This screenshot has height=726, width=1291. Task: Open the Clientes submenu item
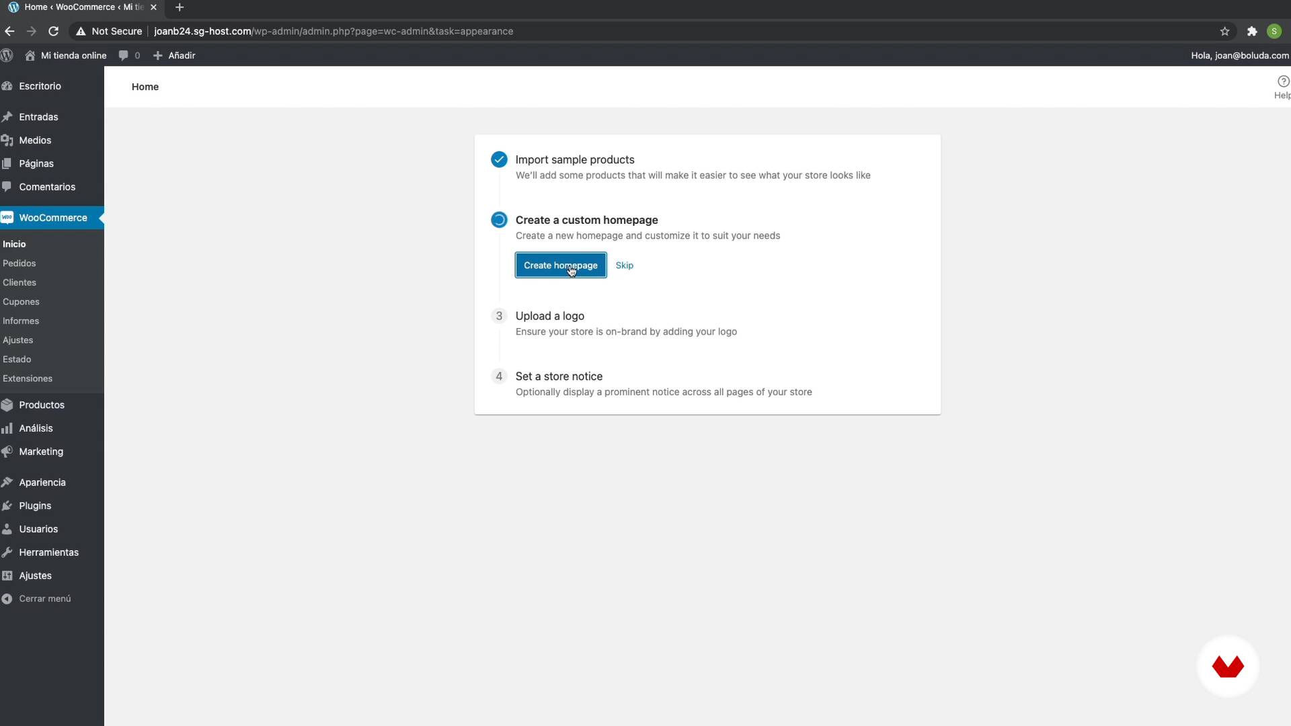[x=19, y=282]
